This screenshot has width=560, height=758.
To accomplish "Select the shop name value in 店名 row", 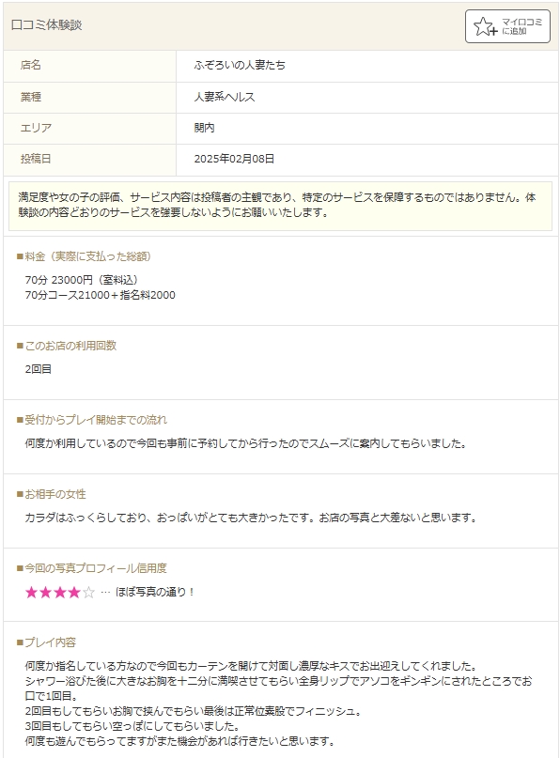I will coord(240,65).
